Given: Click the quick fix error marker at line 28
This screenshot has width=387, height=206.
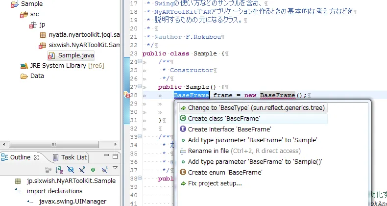Looking at the screenshot, I should tap(126, 95).
